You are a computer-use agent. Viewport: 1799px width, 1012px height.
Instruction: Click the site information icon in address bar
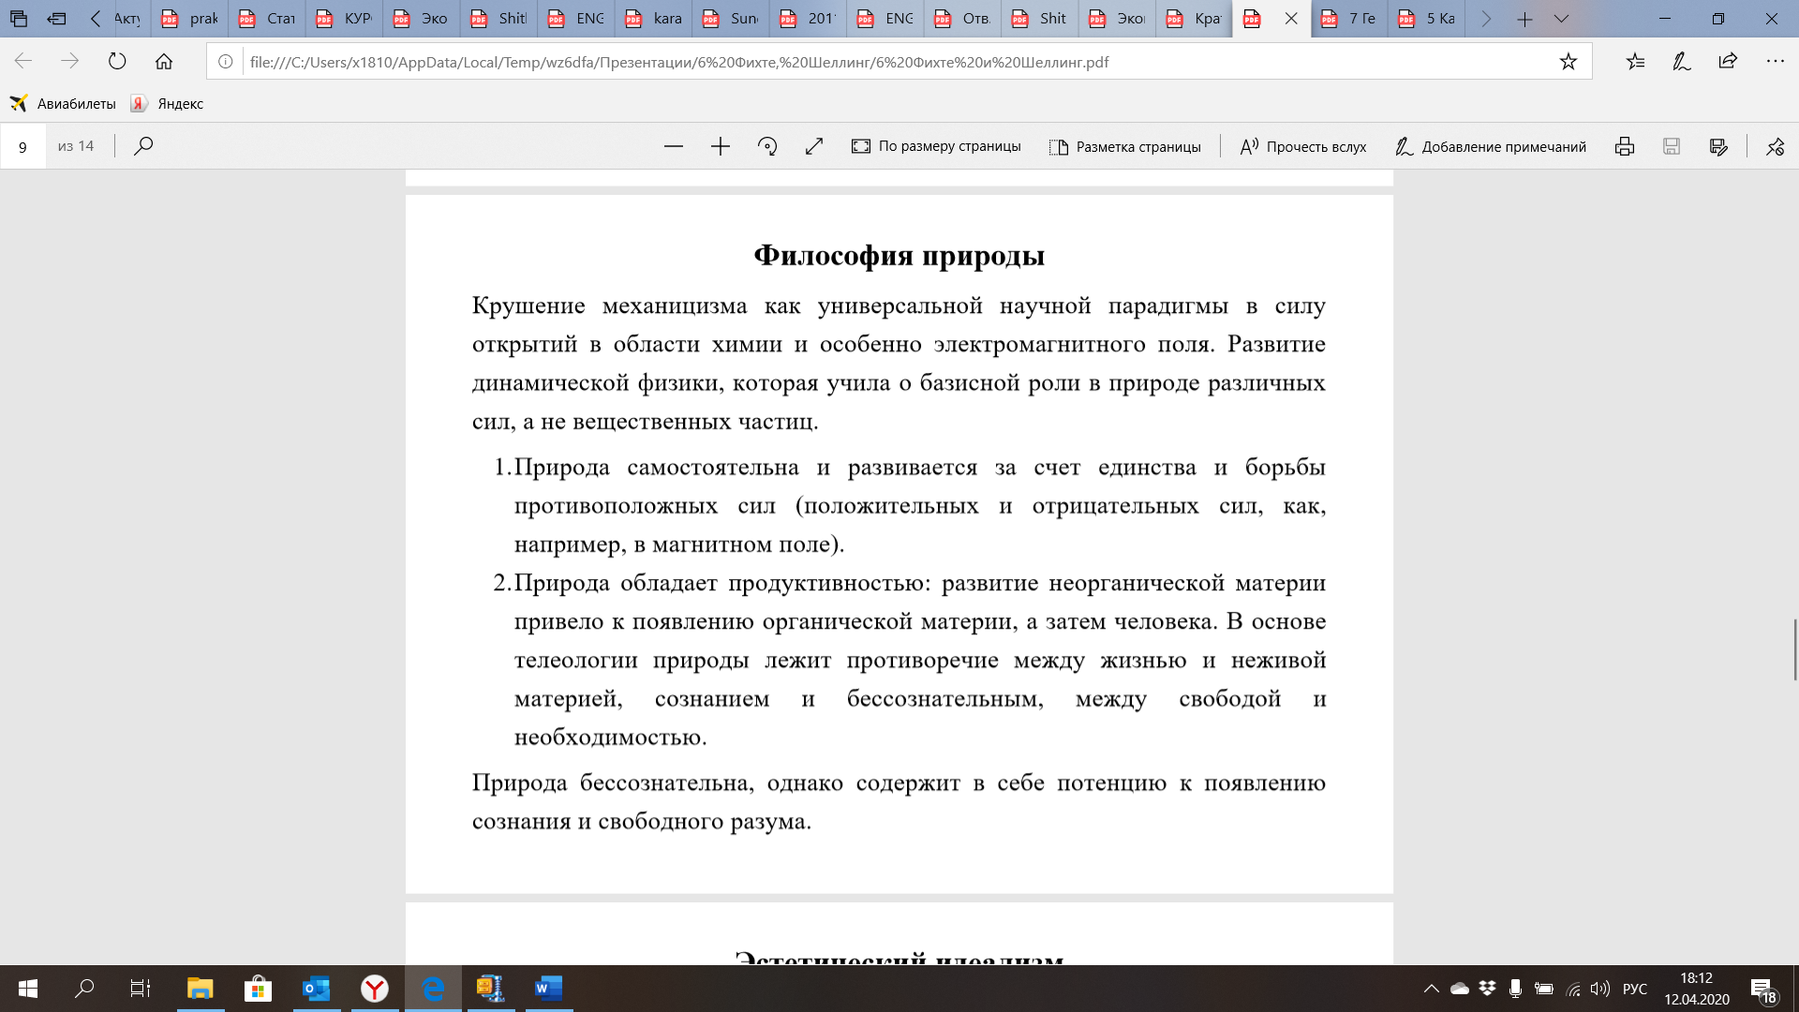pyautogui.click(x=226, y=62)
